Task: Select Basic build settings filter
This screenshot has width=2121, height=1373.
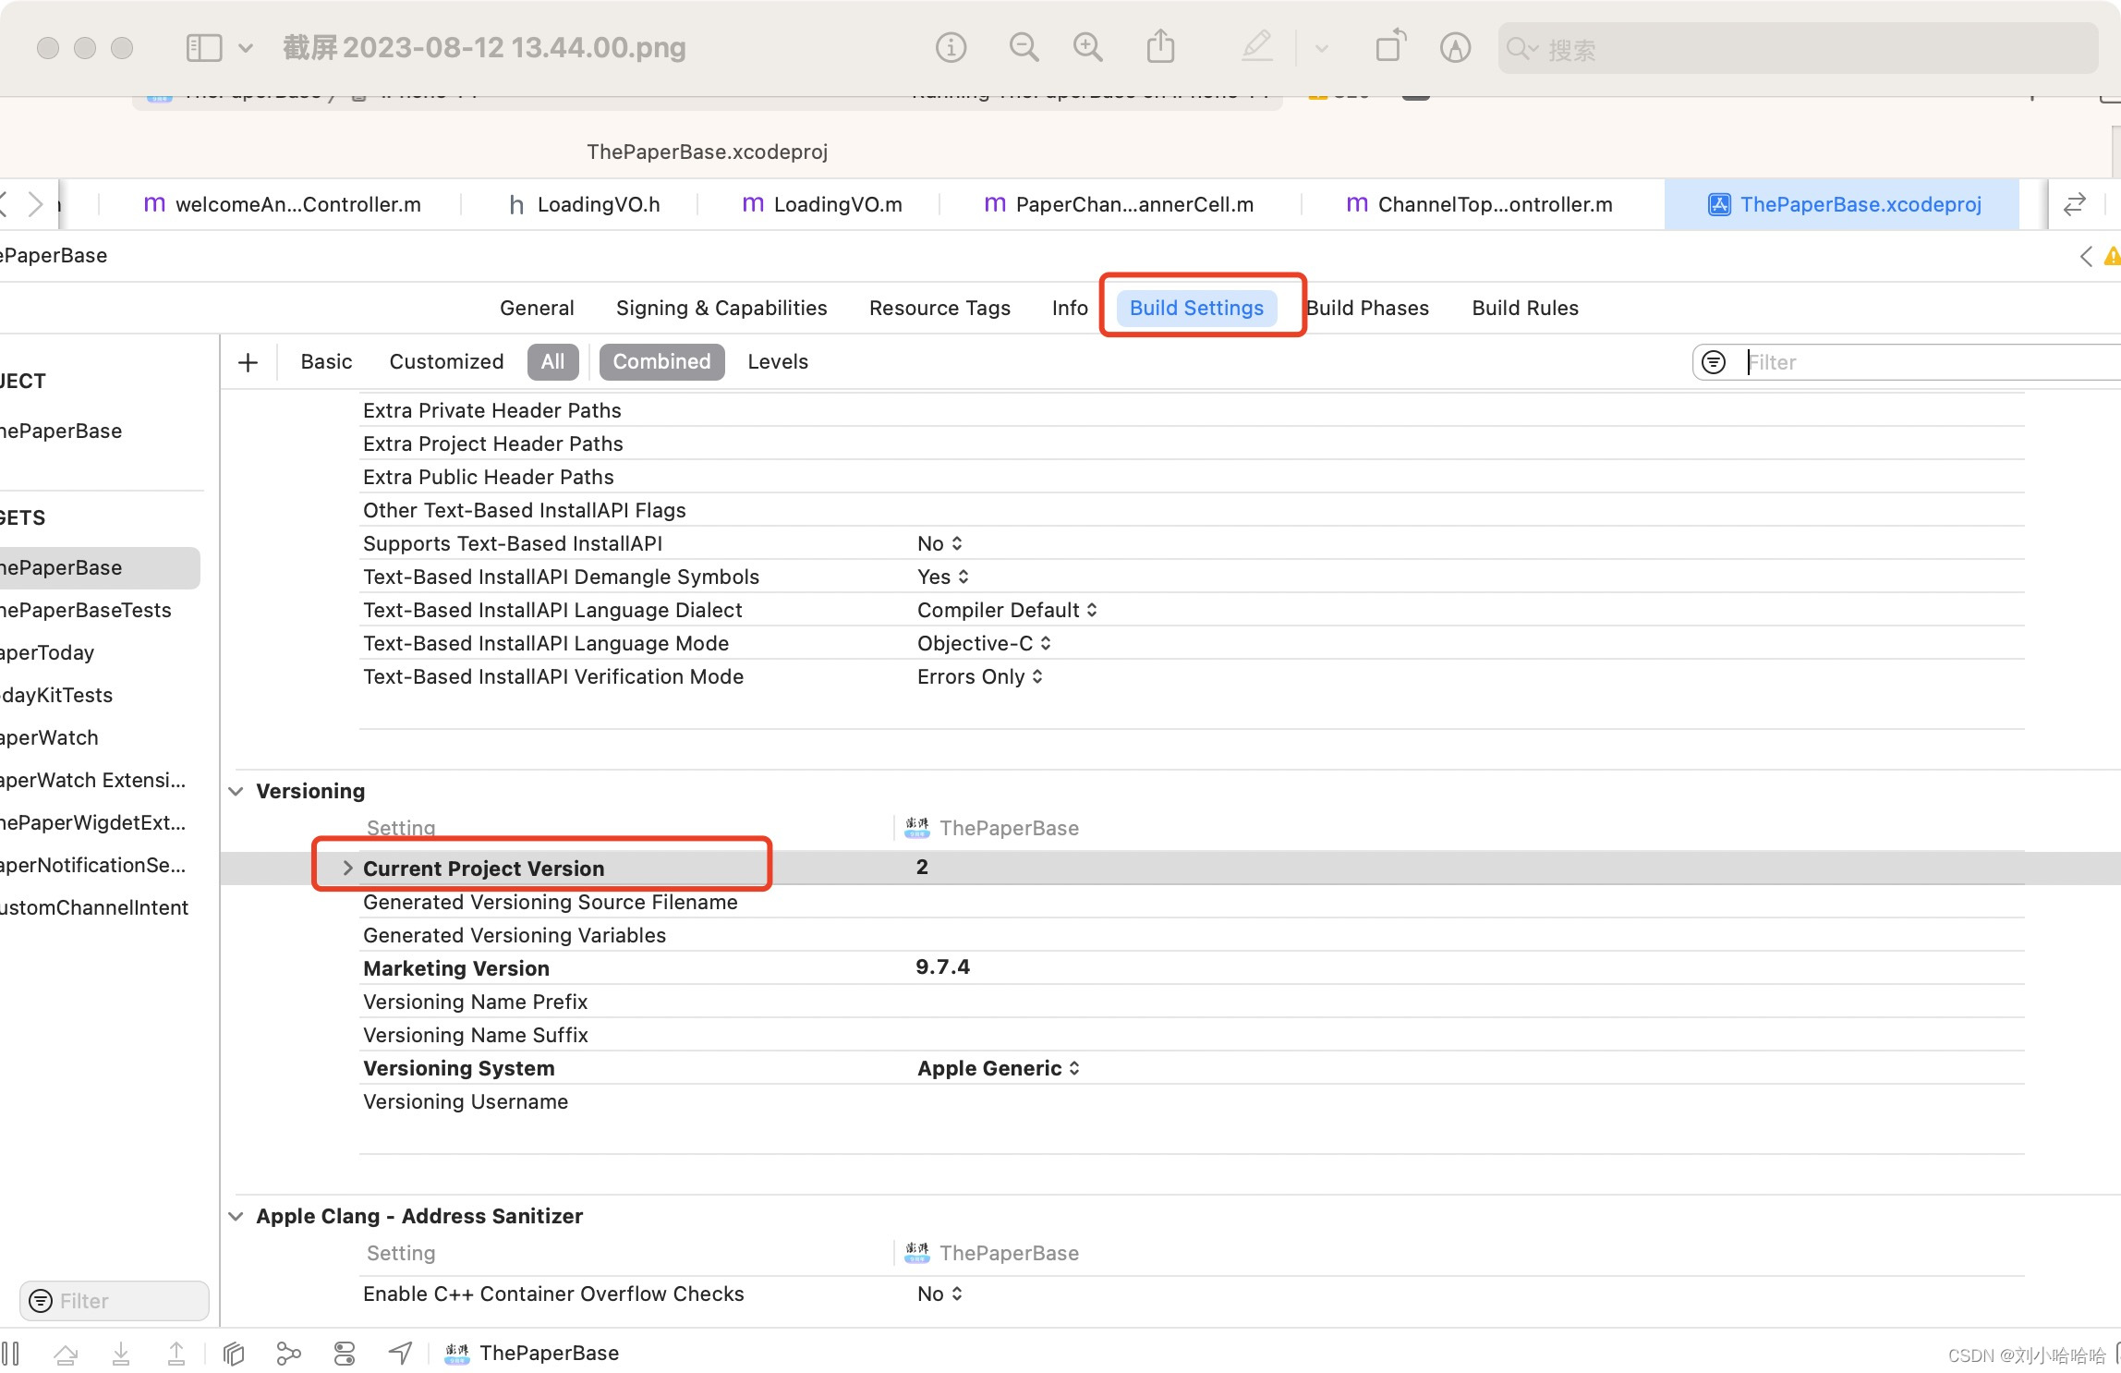Action: pos(323,360)
